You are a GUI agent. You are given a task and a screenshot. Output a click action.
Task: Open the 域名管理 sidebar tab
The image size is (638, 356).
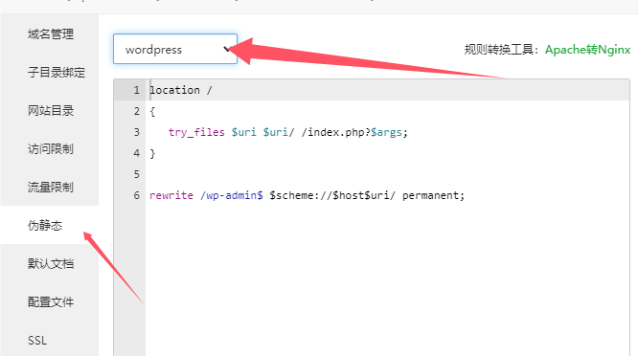point(50,34)
